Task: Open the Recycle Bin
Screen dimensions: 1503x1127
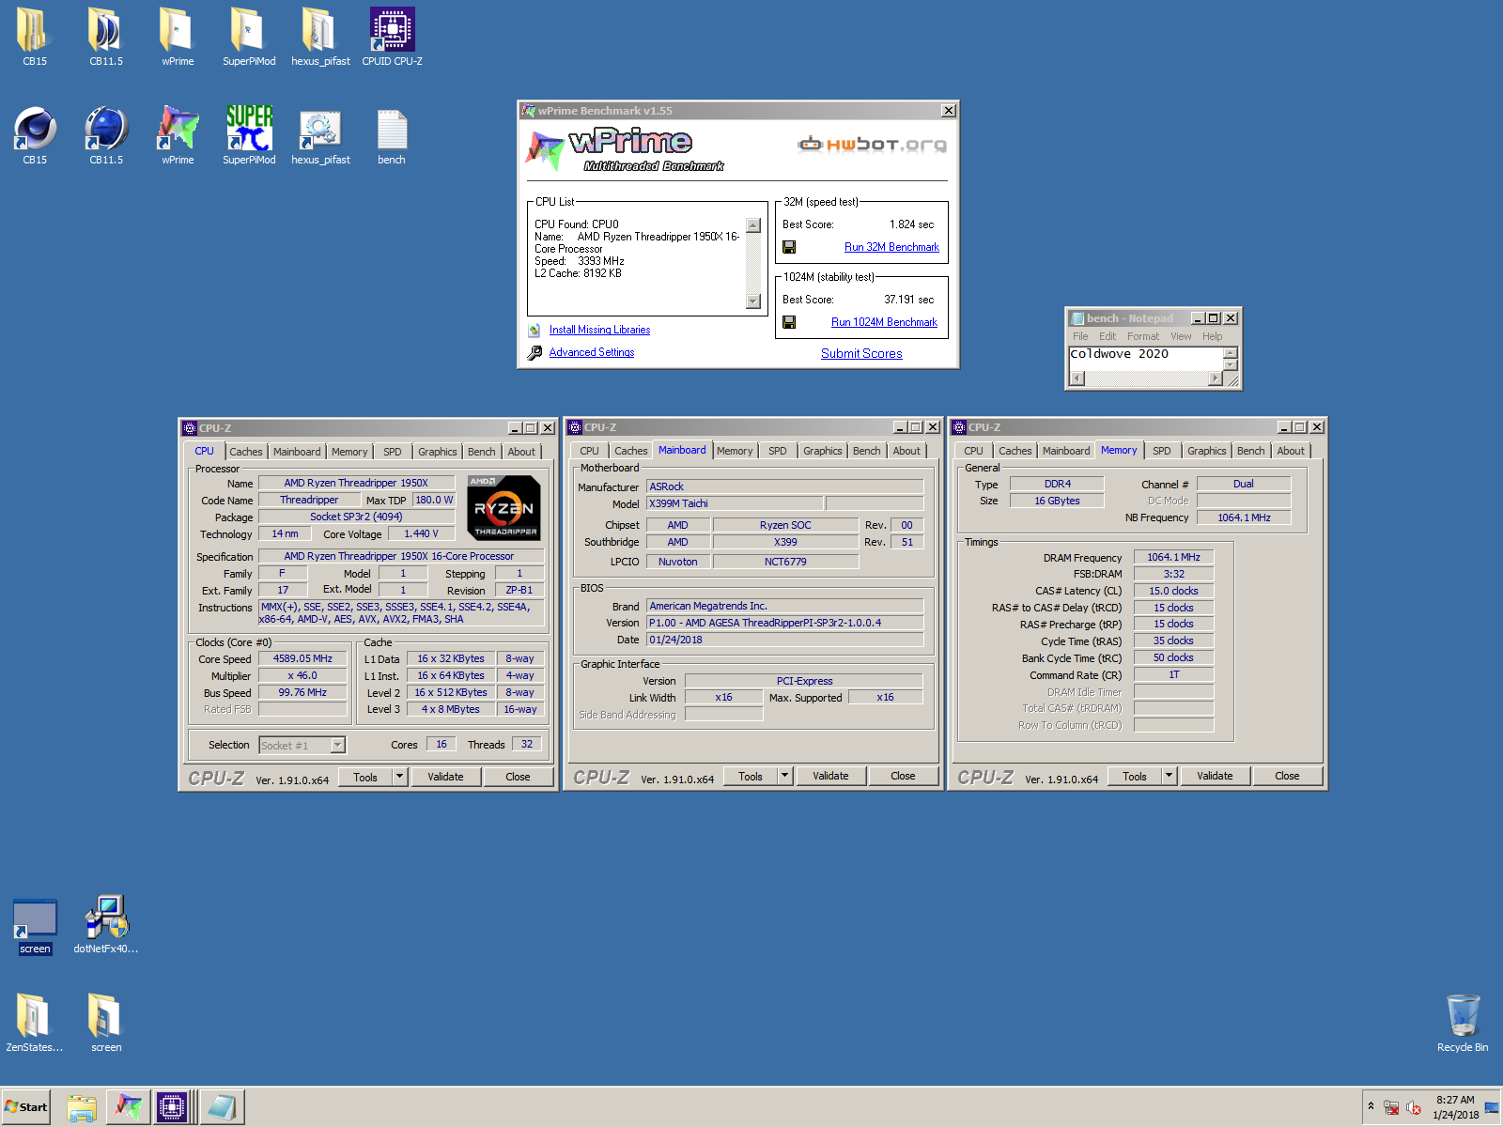Action: point(1463,1024)
